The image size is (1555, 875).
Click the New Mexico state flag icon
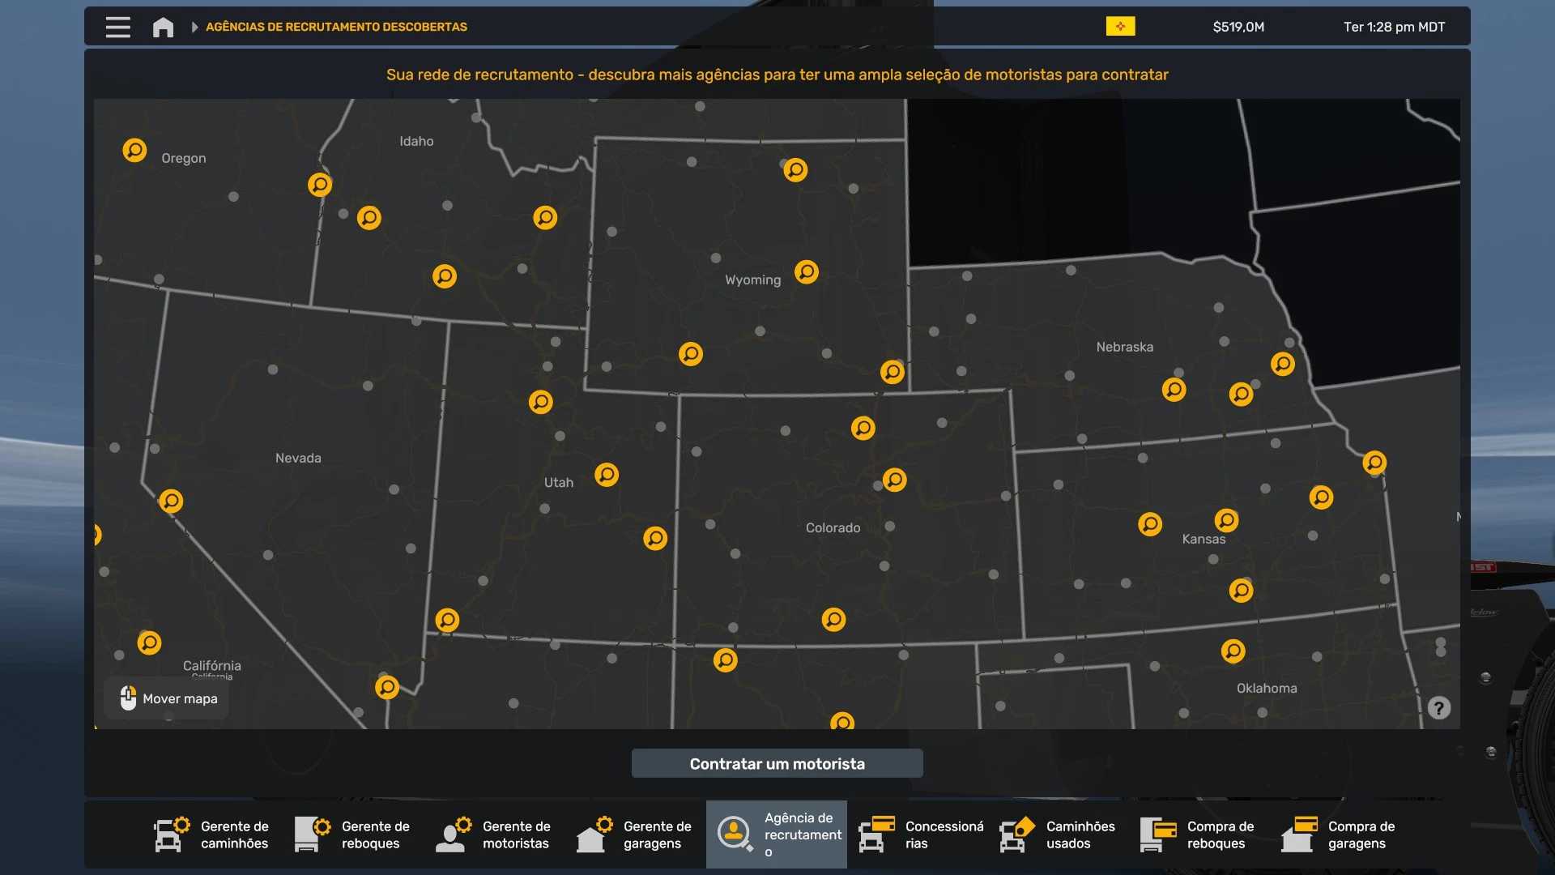(1120, 27)
